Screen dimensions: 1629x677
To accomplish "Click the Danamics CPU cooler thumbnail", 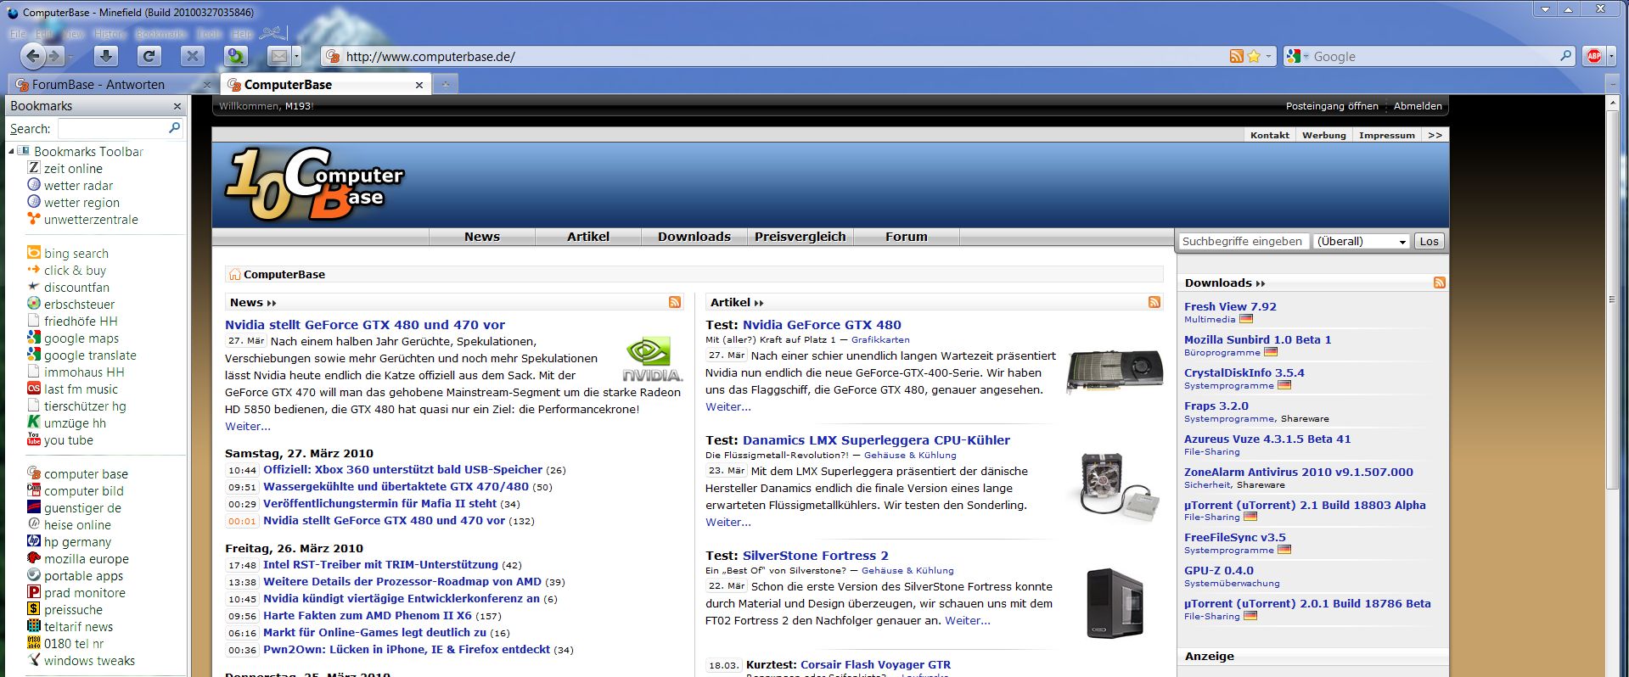I will (1119, 486).
